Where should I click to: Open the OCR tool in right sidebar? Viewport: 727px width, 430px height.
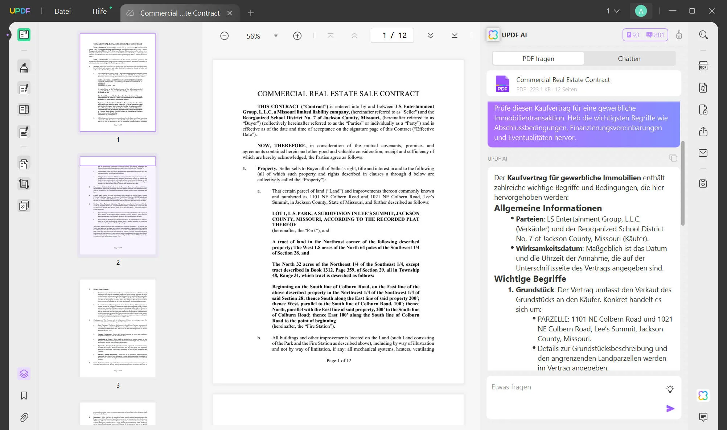point(703,66)
